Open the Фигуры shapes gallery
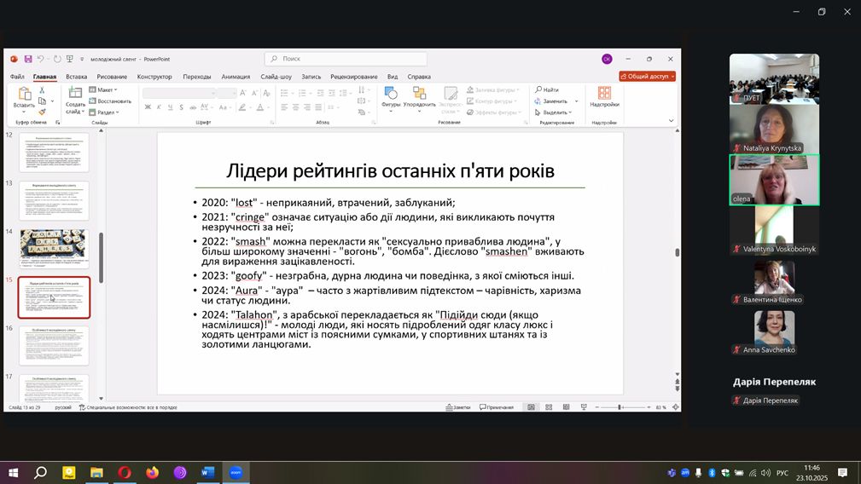This screenshot has height=484, width=861. point(391,97)
